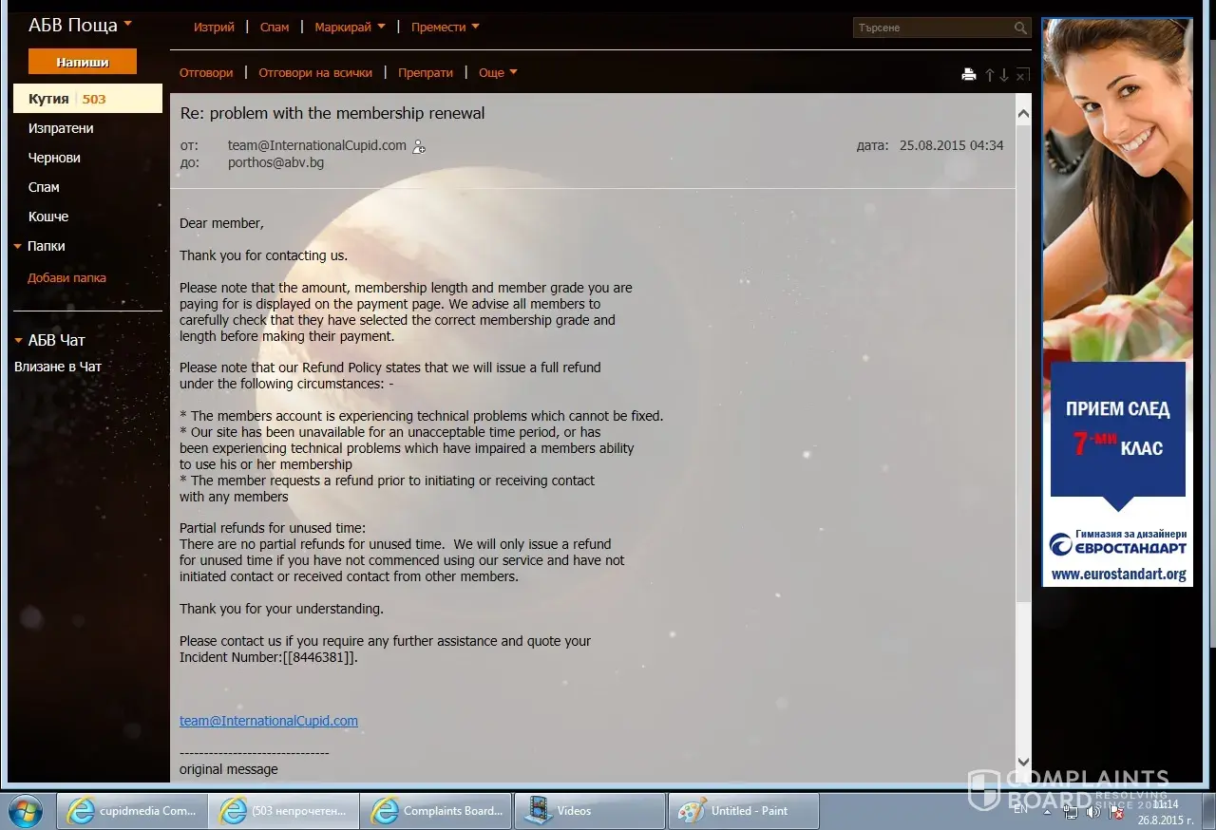Click the search magnifier icon
Screen dimensions: 1216x830
point(1020,28)
